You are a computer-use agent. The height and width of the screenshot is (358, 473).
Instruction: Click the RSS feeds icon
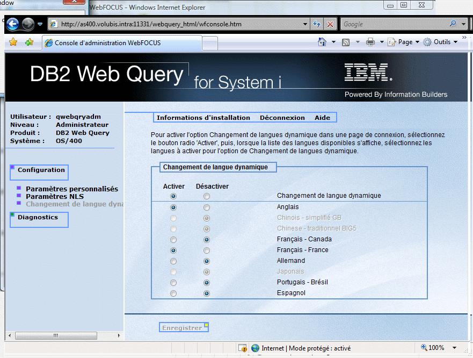(x=346, y=42)
